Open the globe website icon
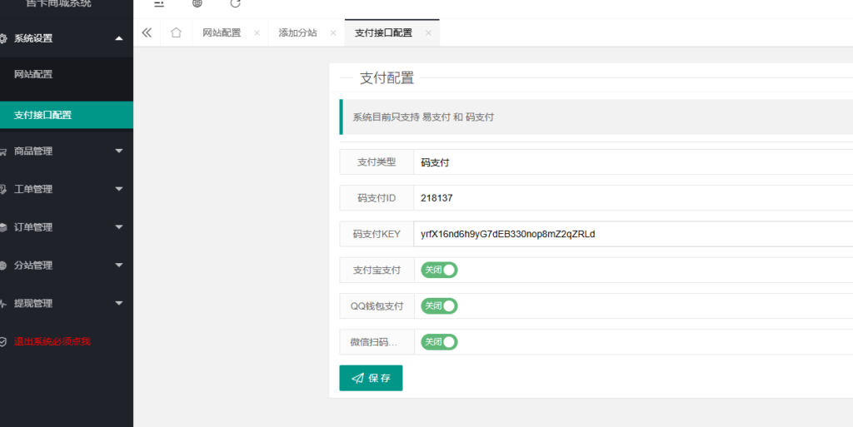This screenshot has height=427, width=853. click(x=197, y=3)
